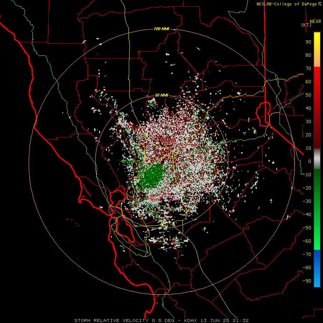The width and height of the screenshot is (323, 323).
Task: Click the NEXLAB-College of DuPage title text
Action: point(286,4)
